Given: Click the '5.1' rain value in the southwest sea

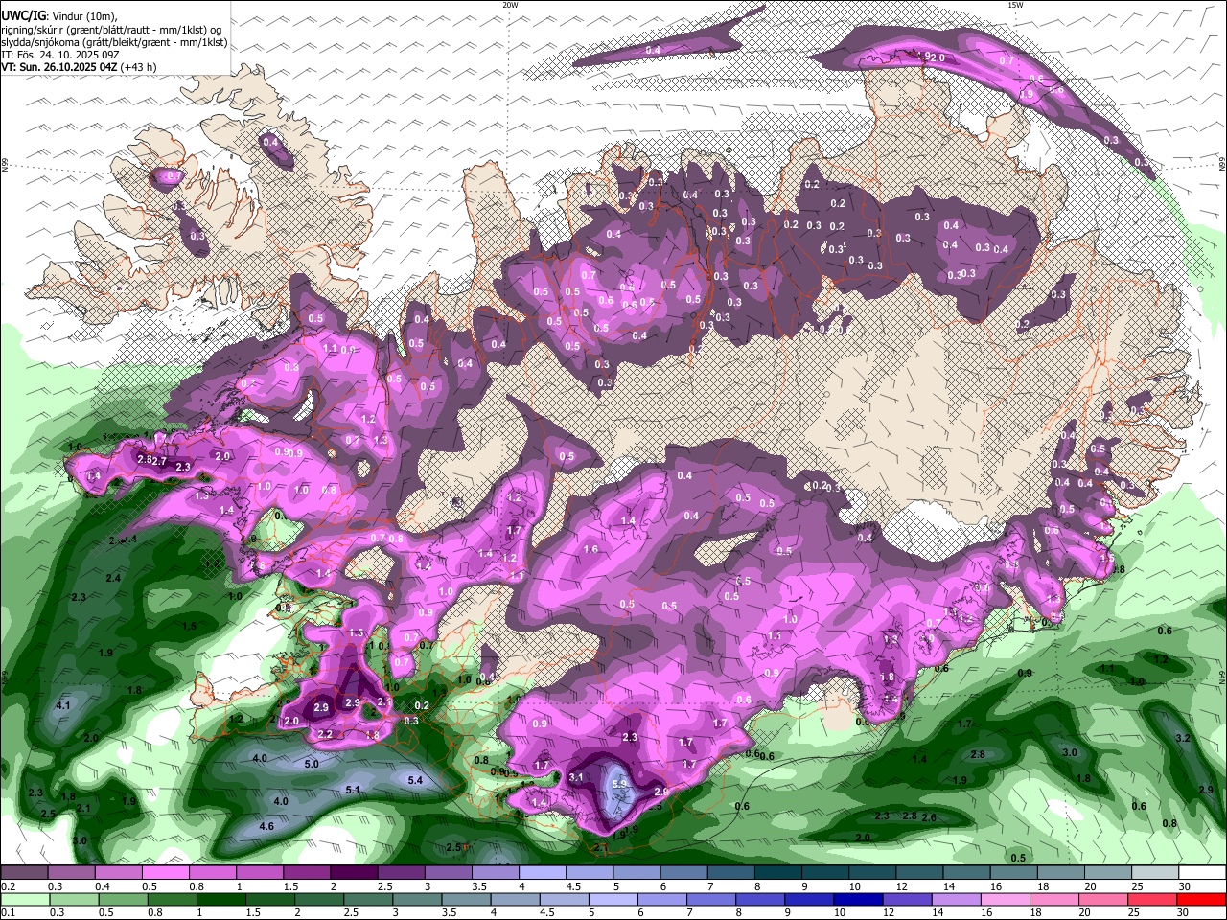Looking at the screenshot, I should coord(352,791).
